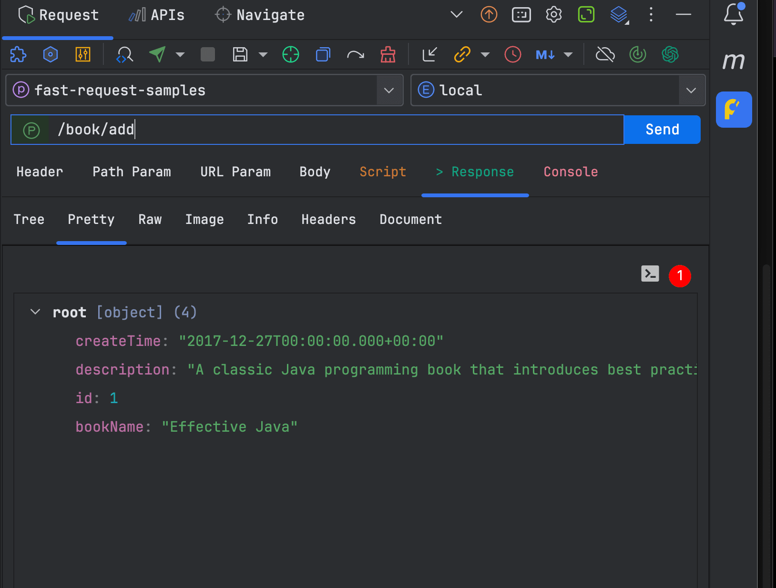Click the keyboard-style icon in header
776x588 pixels.
pyautogui.click(x=521, y=15)
